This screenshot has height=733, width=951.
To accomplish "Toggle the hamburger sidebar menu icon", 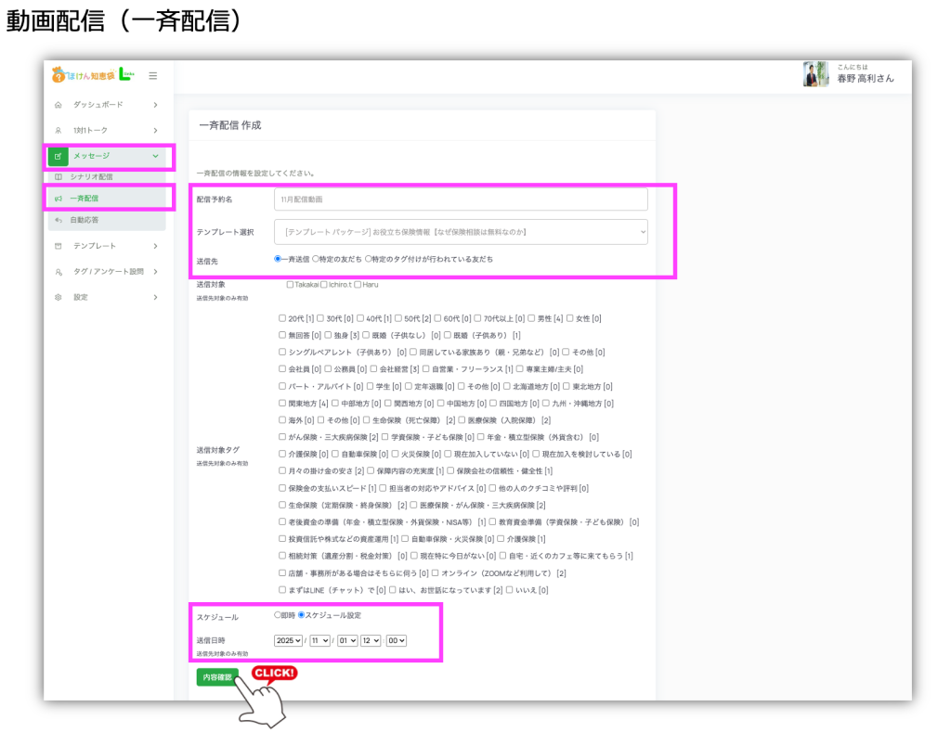I will click(153, 76).
